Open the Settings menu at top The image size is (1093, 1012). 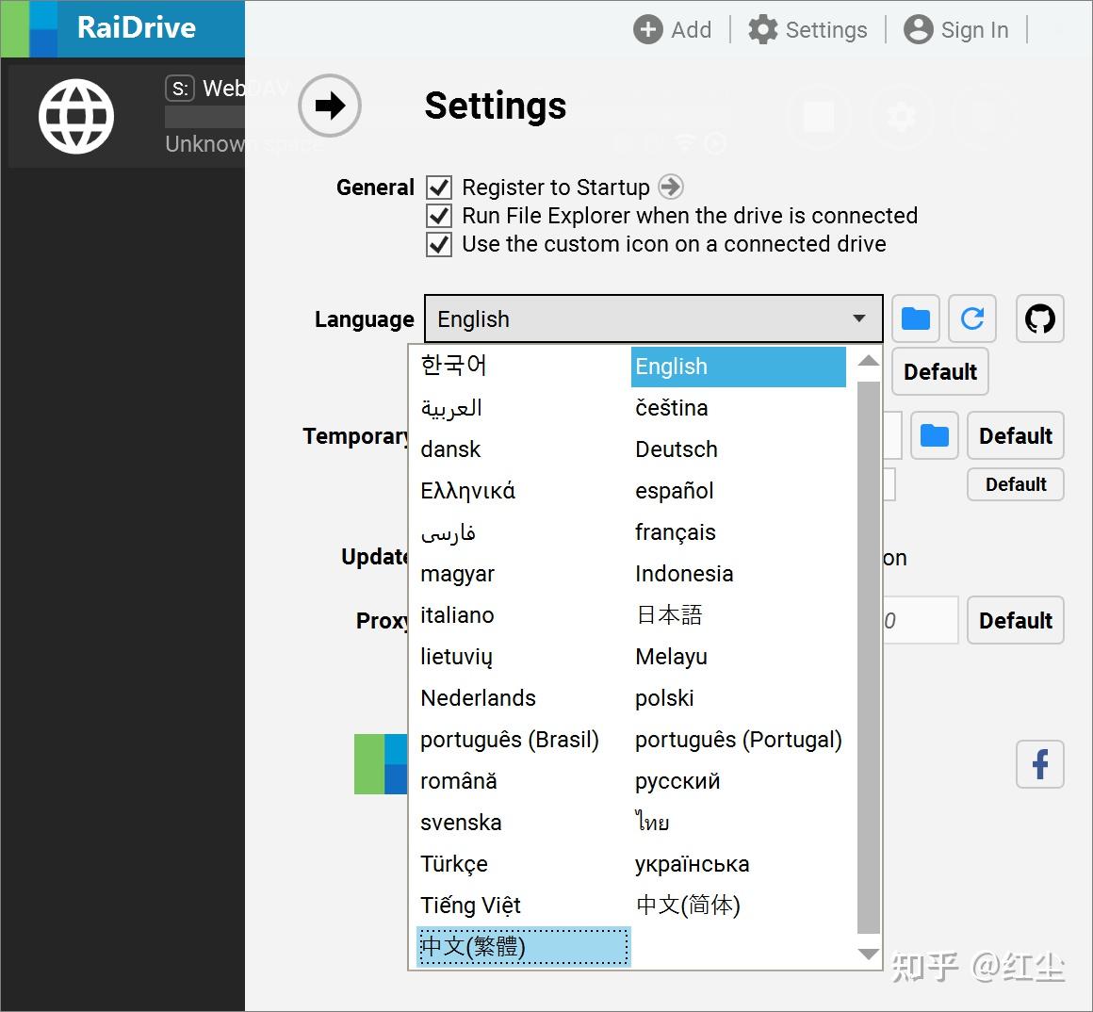click(x=808, y=29)
